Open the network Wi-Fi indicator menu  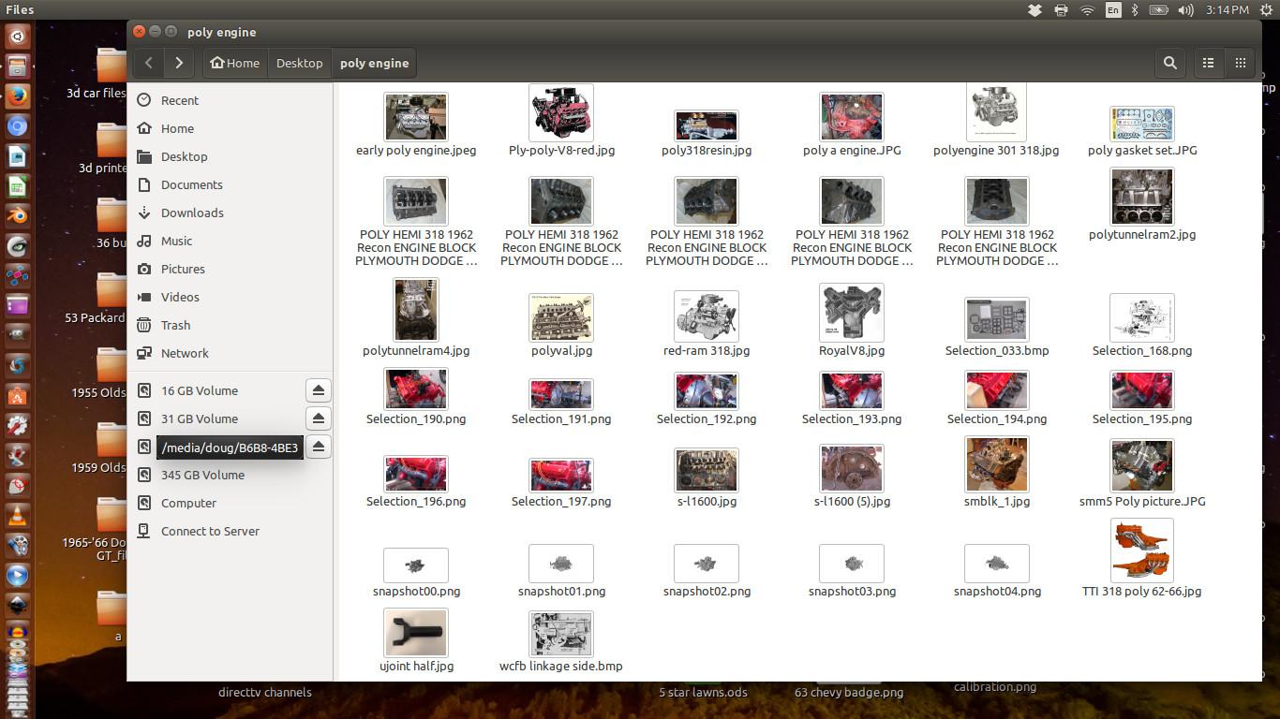[1087, 10]
